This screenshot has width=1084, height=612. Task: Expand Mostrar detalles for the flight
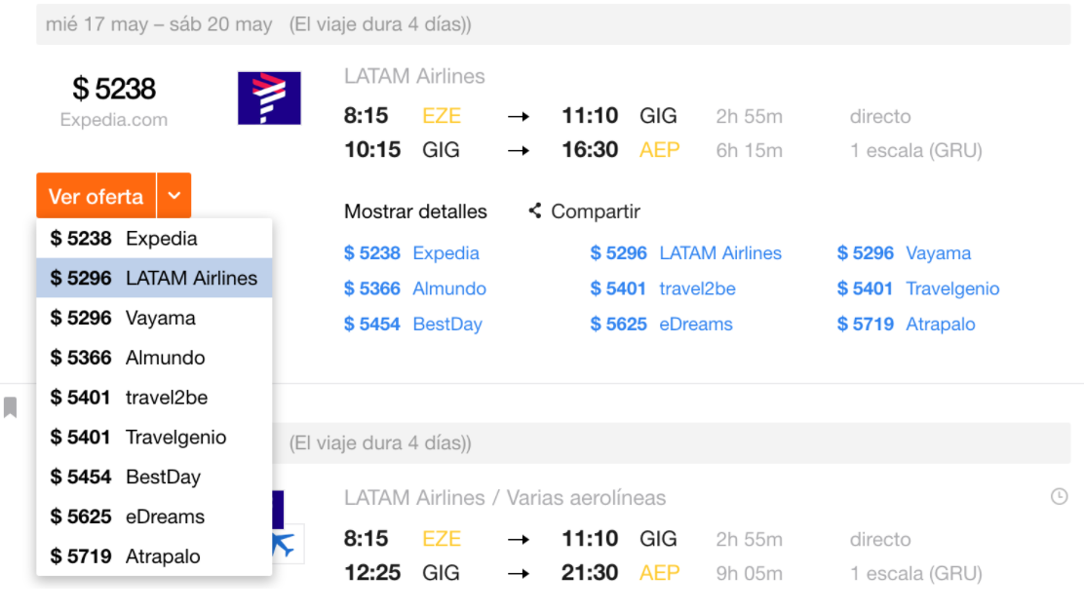pyautogui.click(x=415, y=211)
